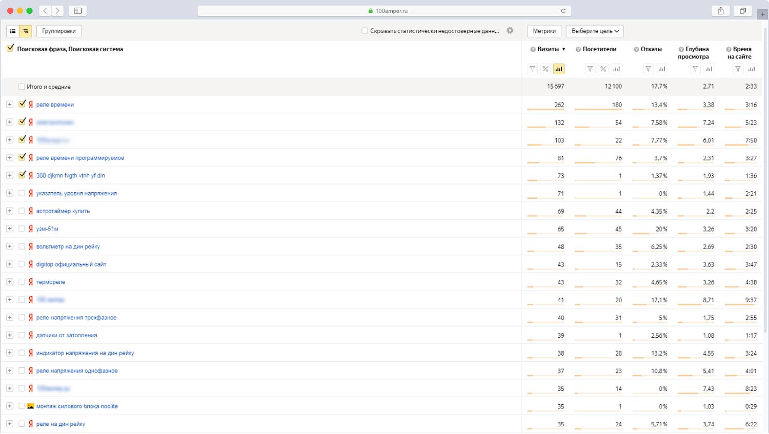The image size is (769, 434).
Task: Sort by Посетители column header
Action: pos(599,49)
